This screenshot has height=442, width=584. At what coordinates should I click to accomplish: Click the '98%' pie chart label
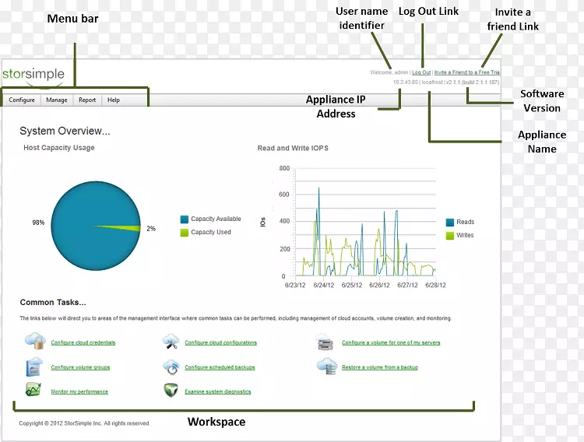click(x=38, y=223)
